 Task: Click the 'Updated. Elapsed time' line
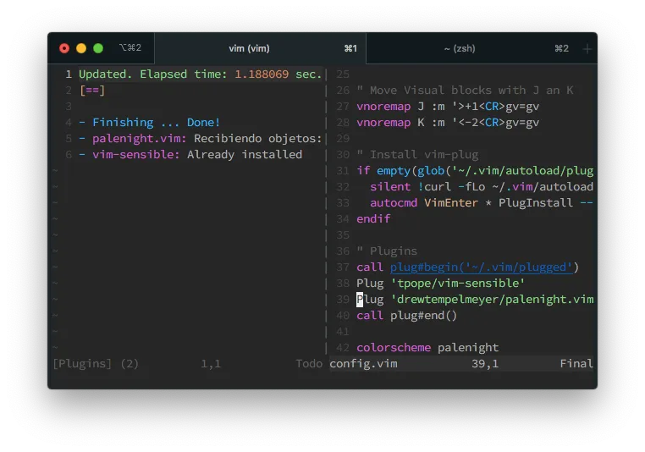coord(200,74)
